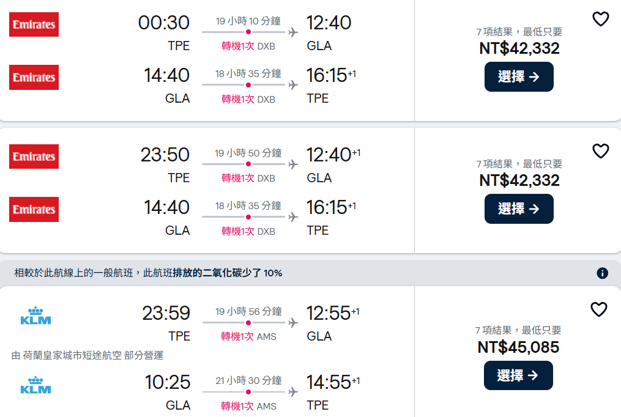Click the 由 荷蘭皇家城市短途航空 部分營運 notice
621x417 pixels.
87,355
